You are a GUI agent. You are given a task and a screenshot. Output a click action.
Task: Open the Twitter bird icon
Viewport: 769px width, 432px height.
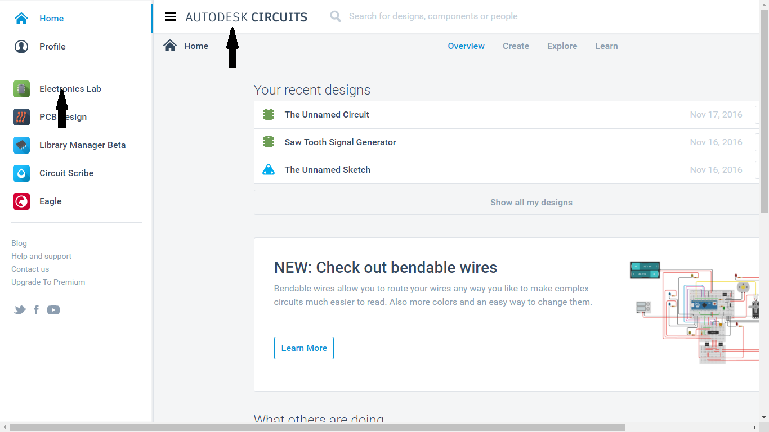pyautogui.click(x=20, y=310)
